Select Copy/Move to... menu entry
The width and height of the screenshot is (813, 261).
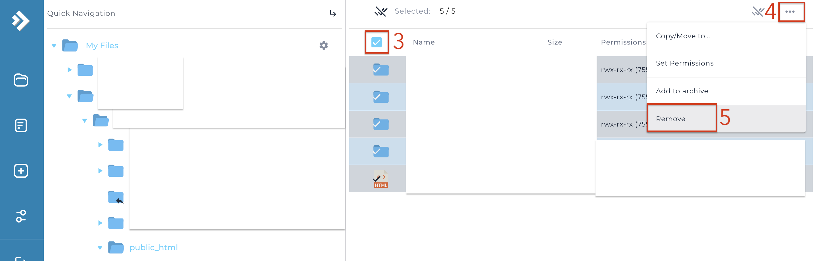click(683, 36)
